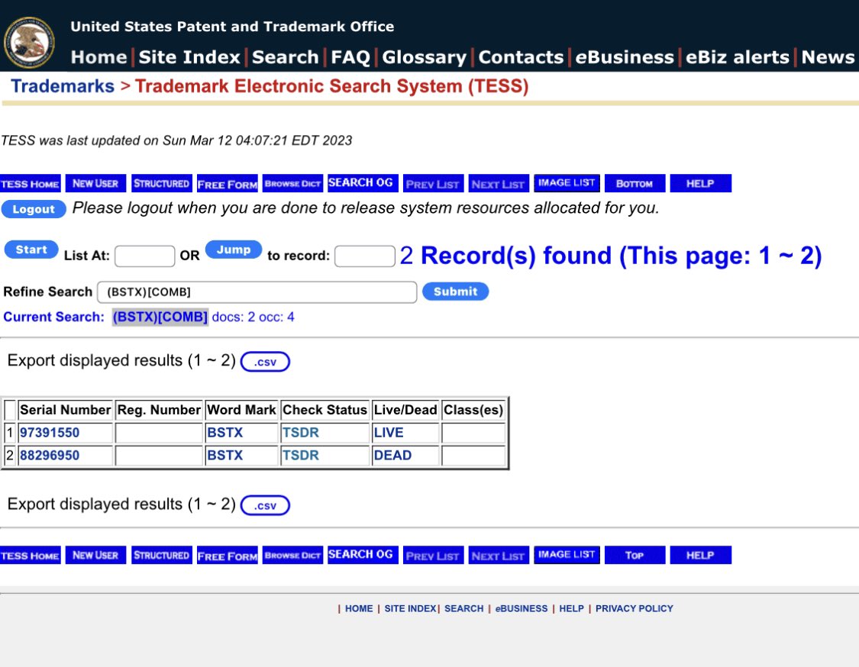Open the eBusiness header link

[x=625, y=57]
